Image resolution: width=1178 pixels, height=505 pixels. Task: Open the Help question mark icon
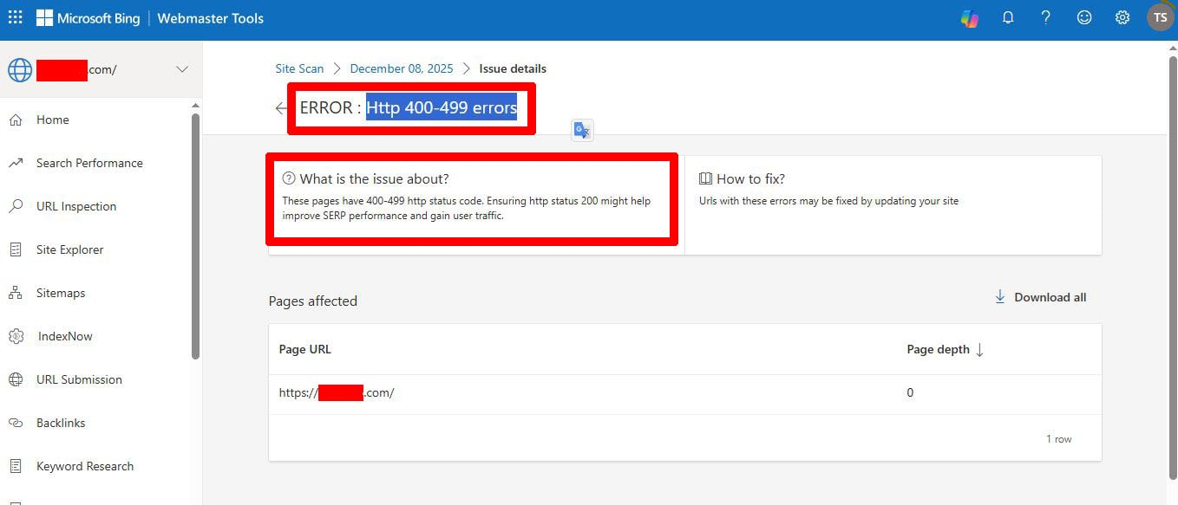tap(1045, 17)
